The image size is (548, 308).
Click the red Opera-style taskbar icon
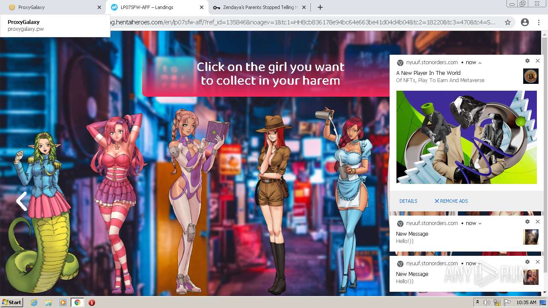pyautogui.click(x=92, y=302)
